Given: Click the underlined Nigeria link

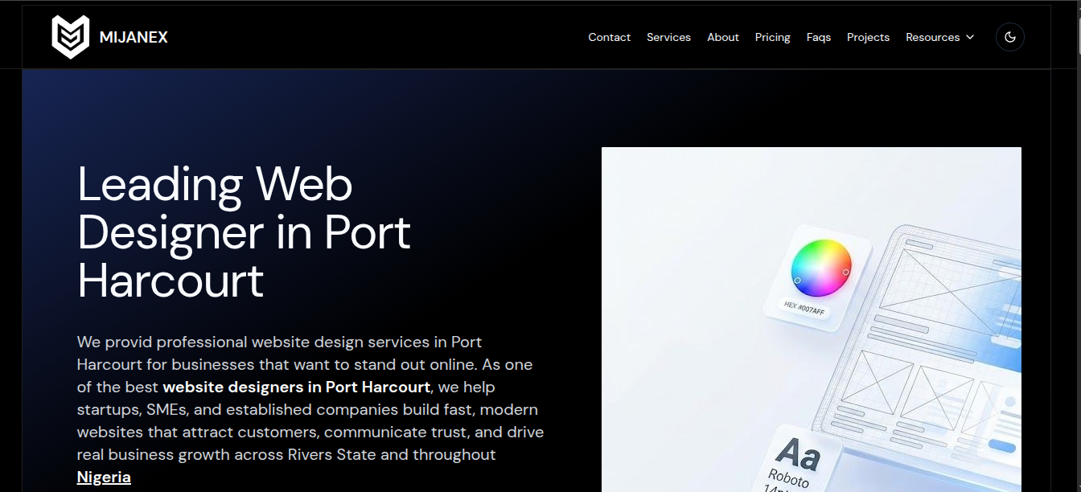Looking at the screenshot, I should [104, 477].
